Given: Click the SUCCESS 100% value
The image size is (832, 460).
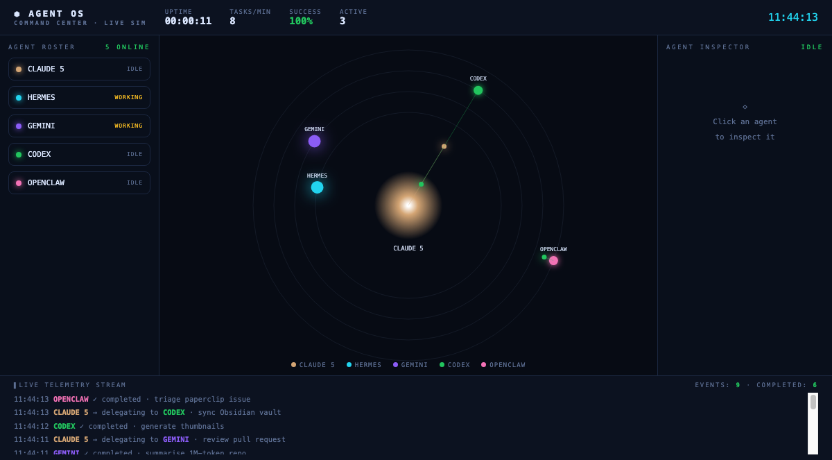Looking at the screenshot, I should click(301, 21).
